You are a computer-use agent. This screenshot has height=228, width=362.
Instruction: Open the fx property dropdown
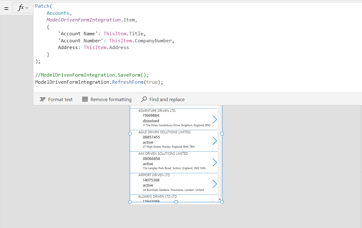pyautogui.click(x=26, y=8)
